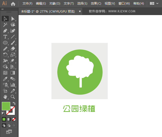
Task: Open the 窗口(W) menu
Action: pyautogui.click(x=124, y=4)
